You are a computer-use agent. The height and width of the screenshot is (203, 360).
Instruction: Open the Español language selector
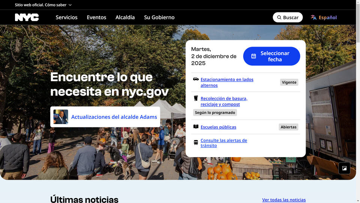pyautogui.click(x=327, y=17)
